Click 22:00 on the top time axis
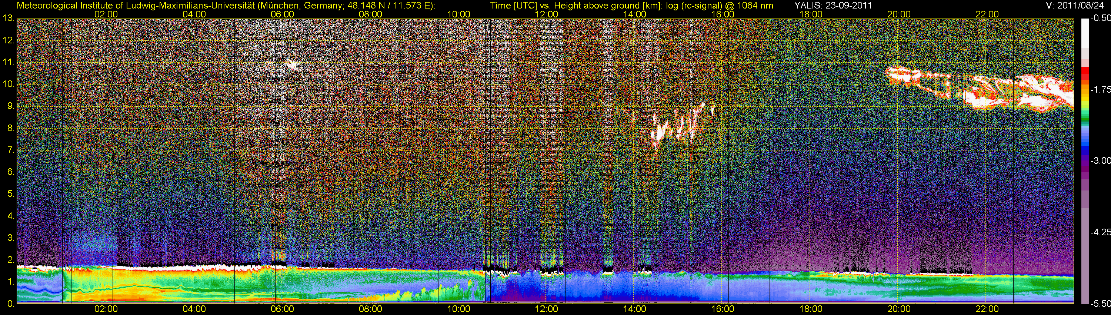 point(987,14)
